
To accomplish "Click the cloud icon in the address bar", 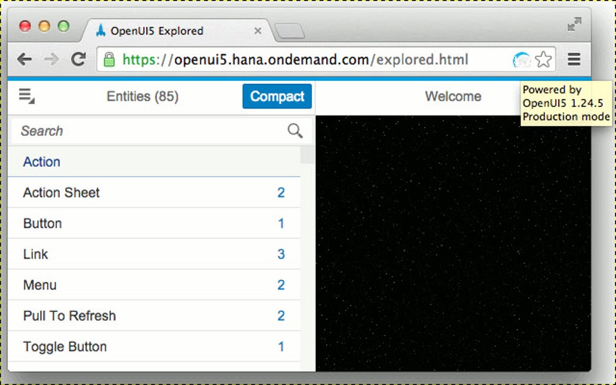I will (x=521, y=59).
